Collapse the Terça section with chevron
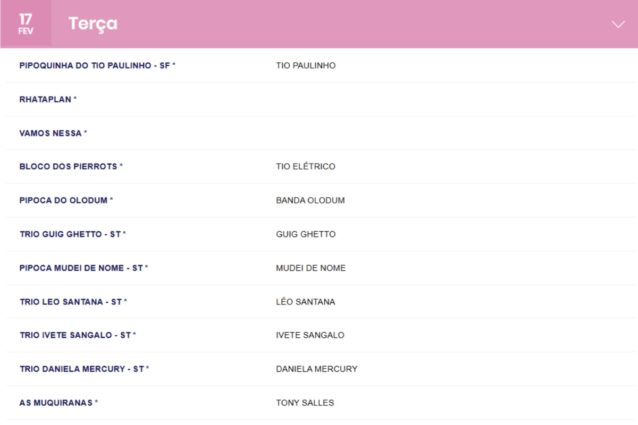Image resolution: width=638 pixels, height=425 pixels. pyautogui.click(x=618, y=24)
